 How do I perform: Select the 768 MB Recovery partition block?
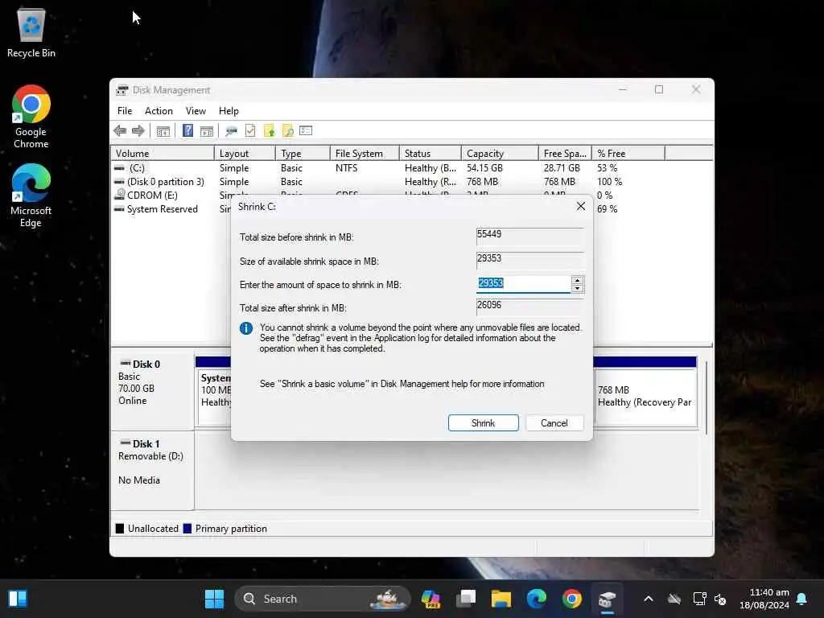[645, 396]
